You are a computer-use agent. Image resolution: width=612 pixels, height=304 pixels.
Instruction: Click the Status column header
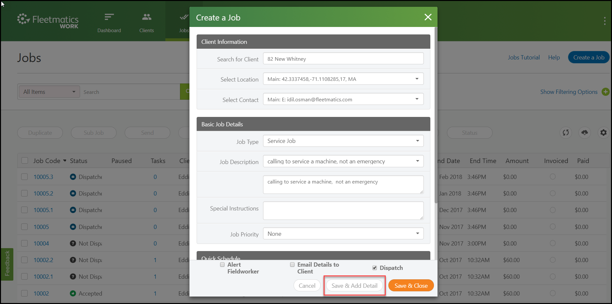tap(78, 161)
